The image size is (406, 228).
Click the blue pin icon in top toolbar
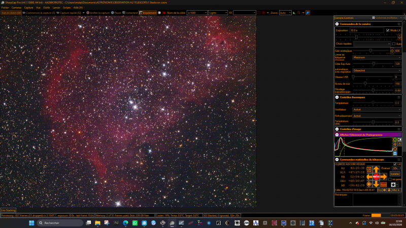click(x=308, y=13)
